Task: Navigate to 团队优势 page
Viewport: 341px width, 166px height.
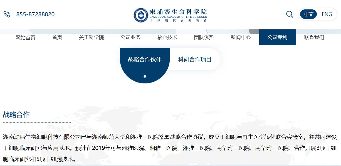Action: [x=204, y=37]
